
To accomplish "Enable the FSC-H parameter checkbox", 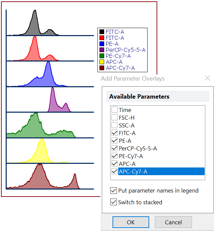I will pyautogui.click(x=115, y=118).
